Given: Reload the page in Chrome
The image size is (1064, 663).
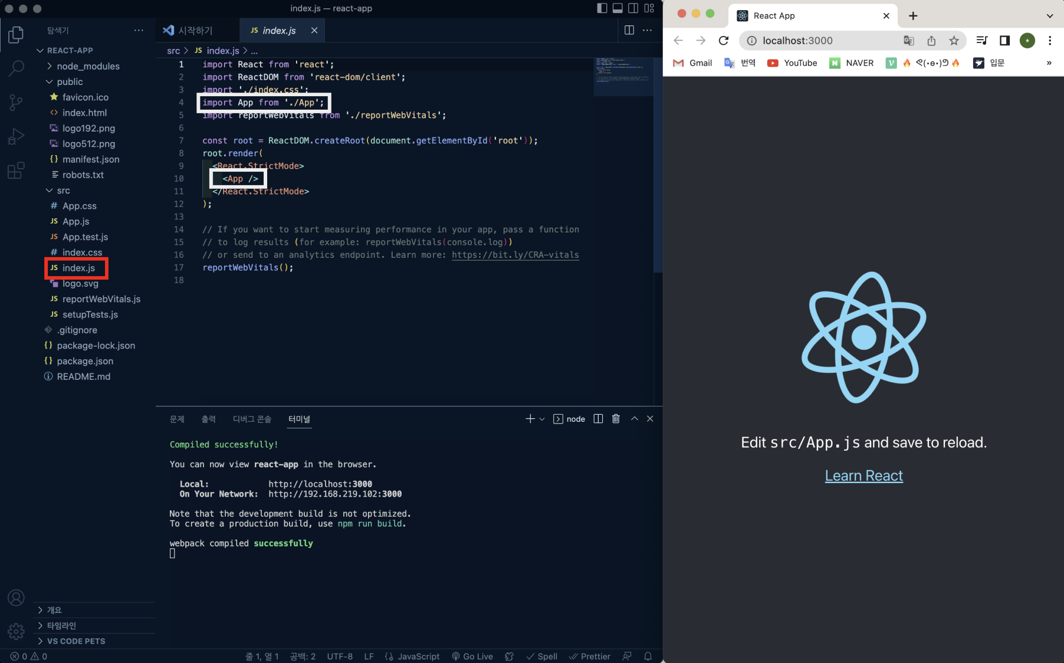Looking at the screenshot, I should click(724, 40).
